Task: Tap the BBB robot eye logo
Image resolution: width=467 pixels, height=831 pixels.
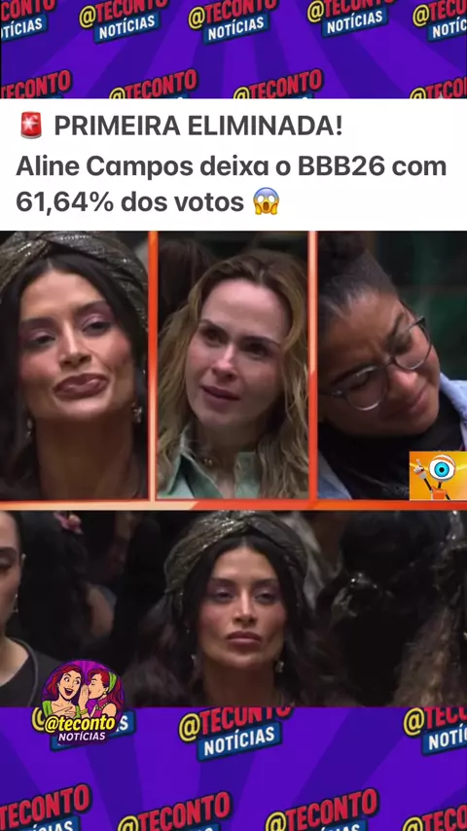Action: 438,476
